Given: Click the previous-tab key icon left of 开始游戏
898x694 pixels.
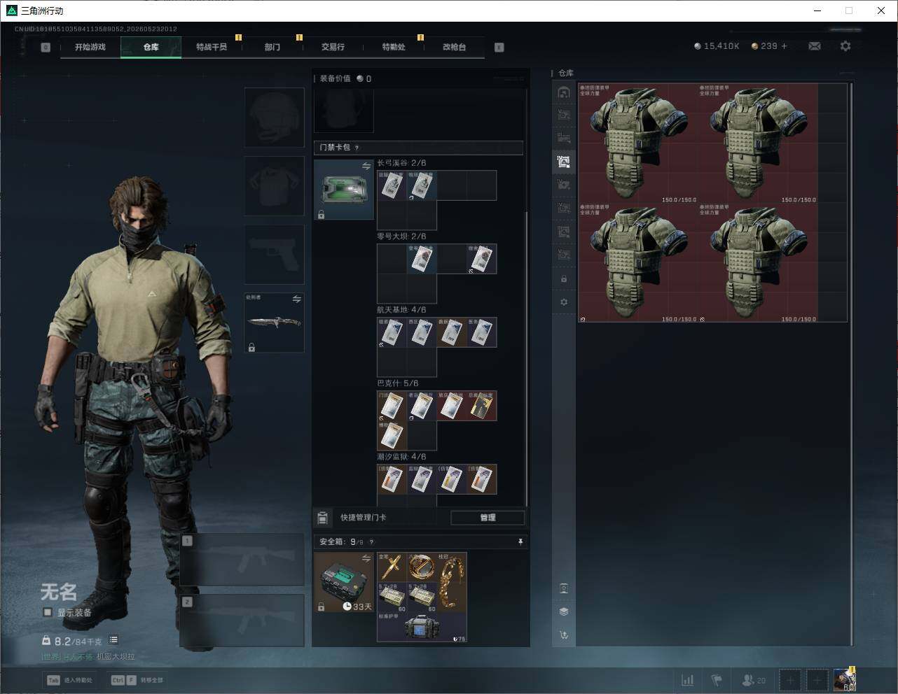Looking at the screenshot, I should pos(46,48).
